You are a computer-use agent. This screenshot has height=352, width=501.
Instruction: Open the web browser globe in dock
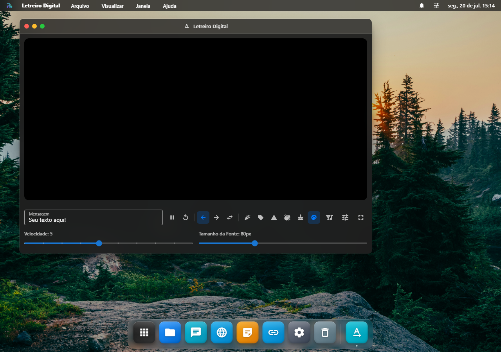(x=222, y=332)
